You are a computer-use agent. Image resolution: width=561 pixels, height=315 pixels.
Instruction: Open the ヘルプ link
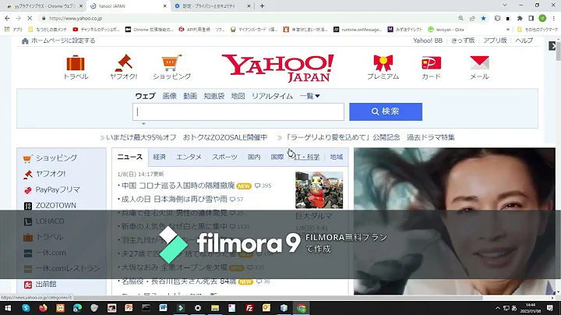524,41
